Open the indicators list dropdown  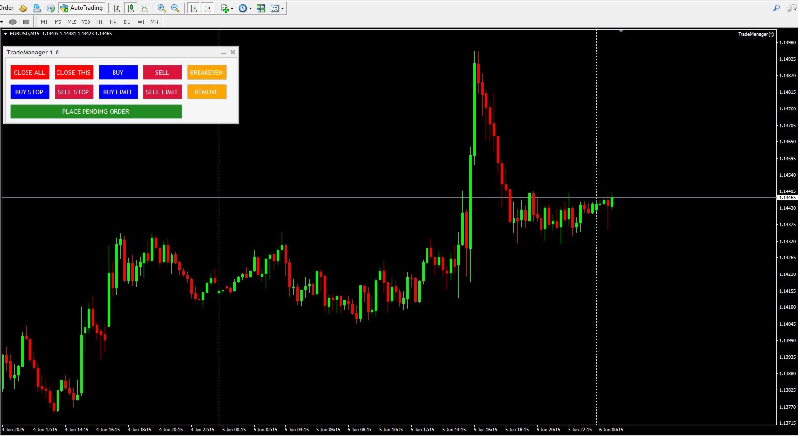(227, 8)
